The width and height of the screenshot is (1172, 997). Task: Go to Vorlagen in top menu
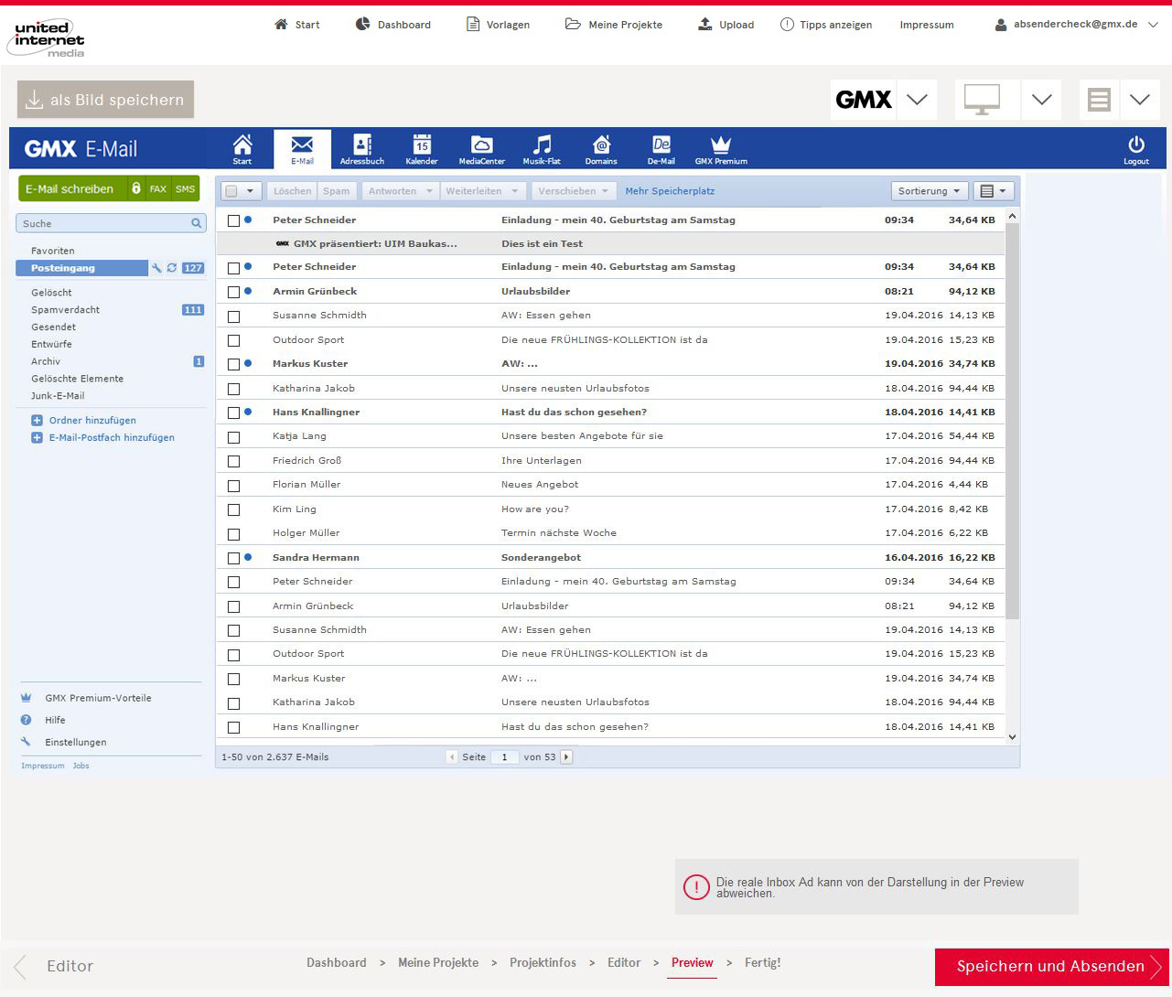[x=498, y=25]
